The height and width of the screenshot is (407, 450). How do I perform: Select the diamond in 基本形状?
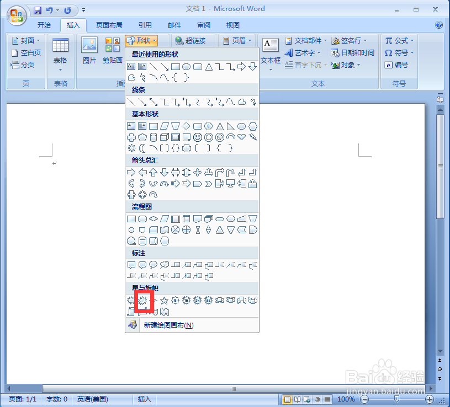coord(187,126)
